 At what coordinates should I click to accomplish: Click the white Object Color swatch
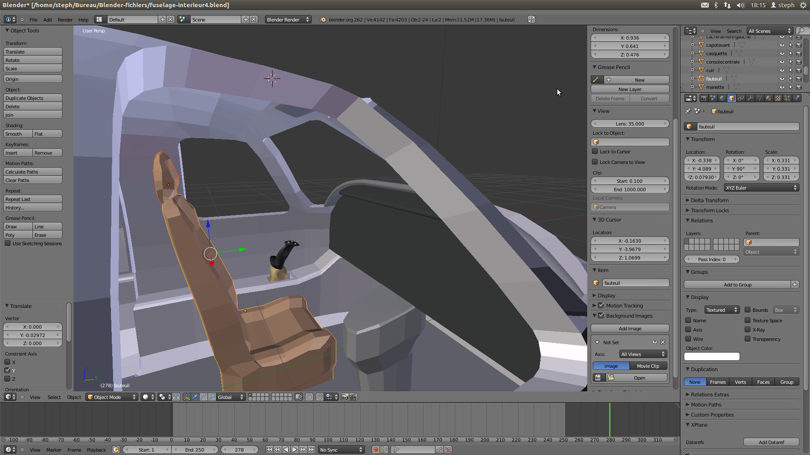tap(712, 356)
